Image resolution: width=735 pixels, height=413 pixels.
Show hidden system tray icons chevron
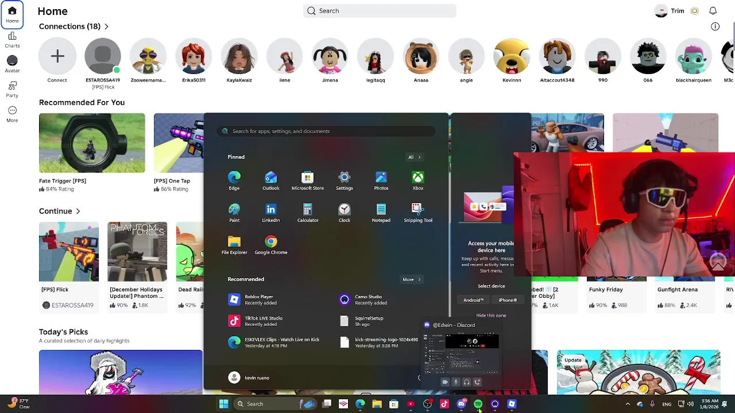pos(628,404)
